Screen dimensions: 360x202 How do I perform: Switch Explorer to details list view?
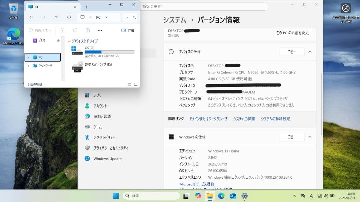pos(129,85)
